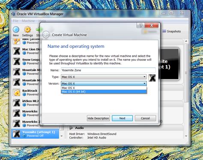This screenshot has height=160, width=203.
Task: Click the VM list scroll-down arrow
Action: pos(62,136)
